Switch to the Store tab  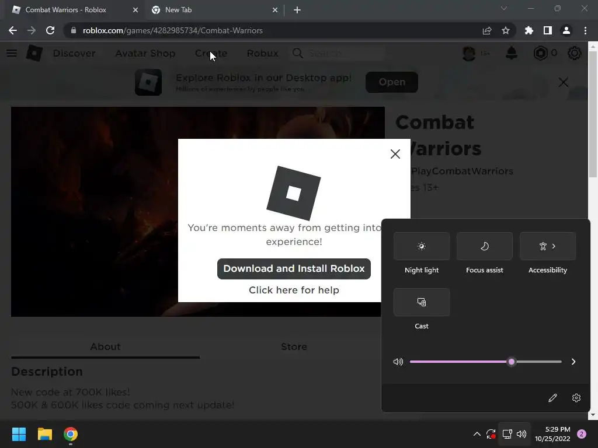pos(294,346)
